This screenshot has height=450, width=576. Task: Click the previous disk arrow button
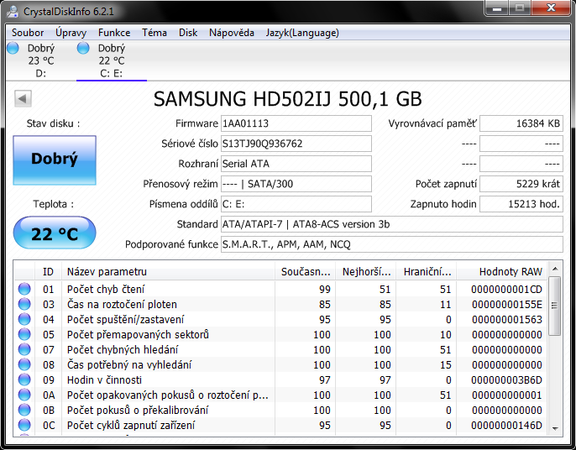pyautogui.click(x=23, y=99)
